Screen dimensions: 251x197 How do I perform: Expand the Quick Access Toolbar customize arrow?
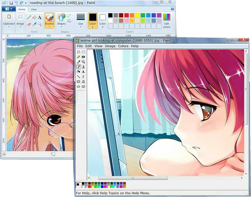tap(26, 3)
